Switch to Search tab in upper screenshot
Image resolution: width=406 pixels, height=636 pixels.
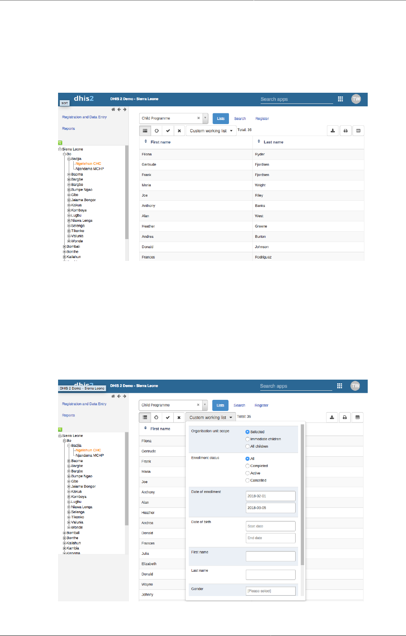point(240,119)
